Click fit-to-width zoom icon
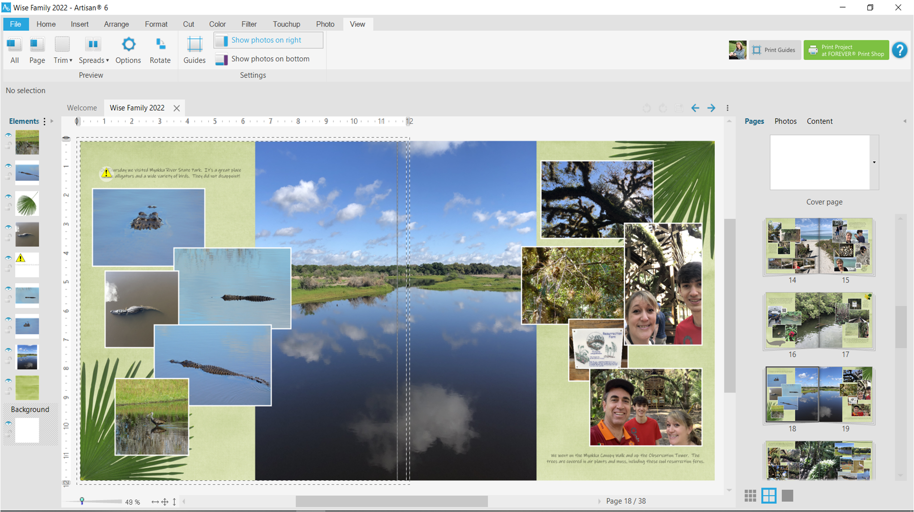Screen dimensions: 914x512 pyautogui.click(x=155, y=502)
